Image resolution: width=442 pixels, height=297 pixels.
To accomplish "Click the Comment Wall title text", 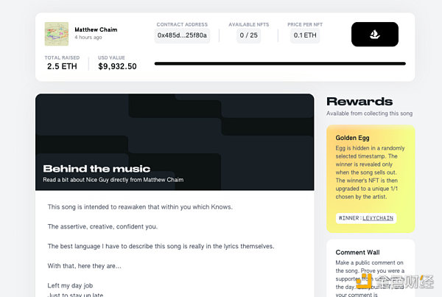I will pos(357,253).
